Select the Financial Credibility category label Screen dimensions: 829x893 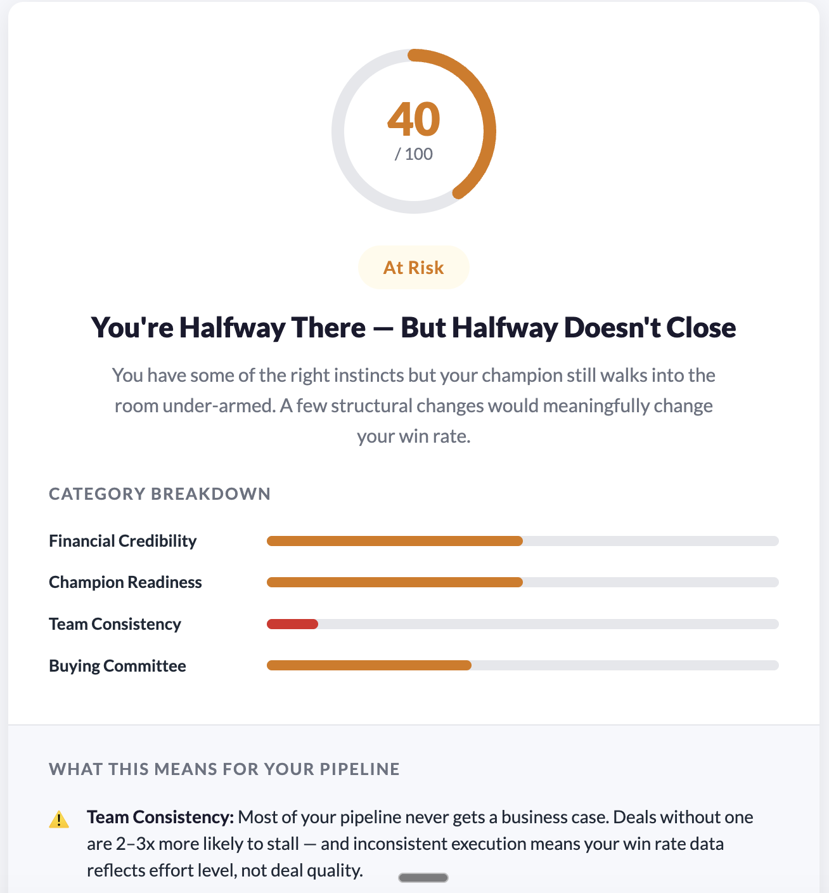(123, 541)
